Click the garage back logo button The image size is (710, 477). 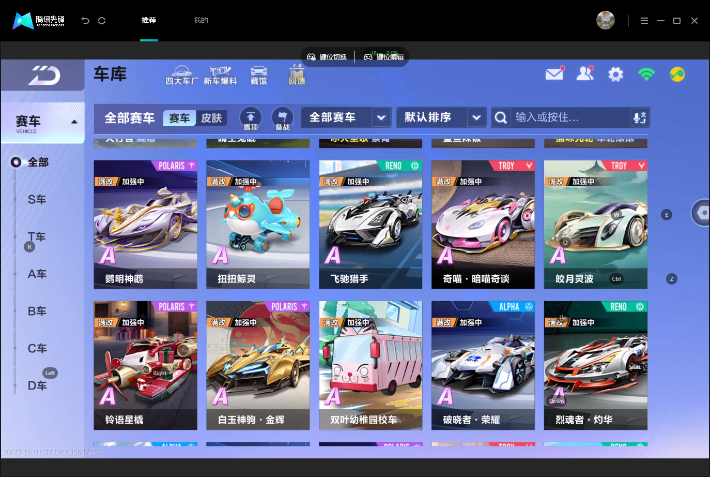[43, 76]
